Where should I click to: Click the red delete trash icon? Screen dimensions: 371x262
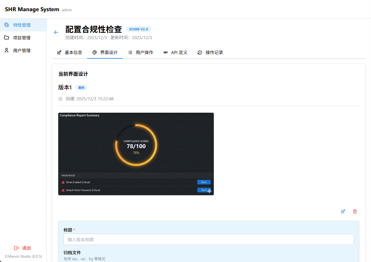point(355,211)
